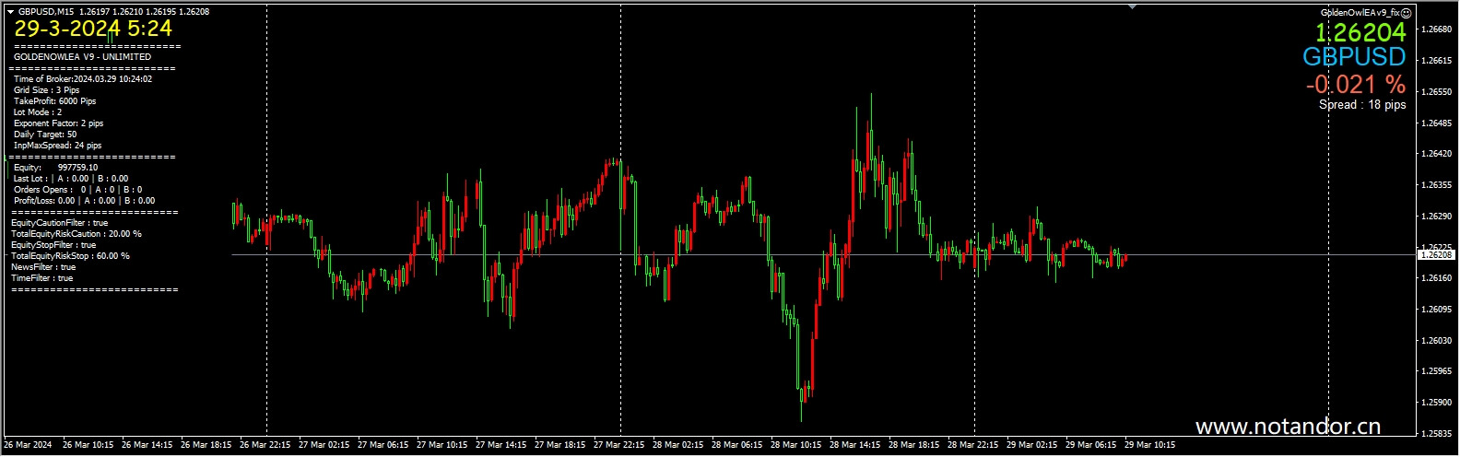Click the Time of Broker line

pyautogui.click(x=83, y=79)
